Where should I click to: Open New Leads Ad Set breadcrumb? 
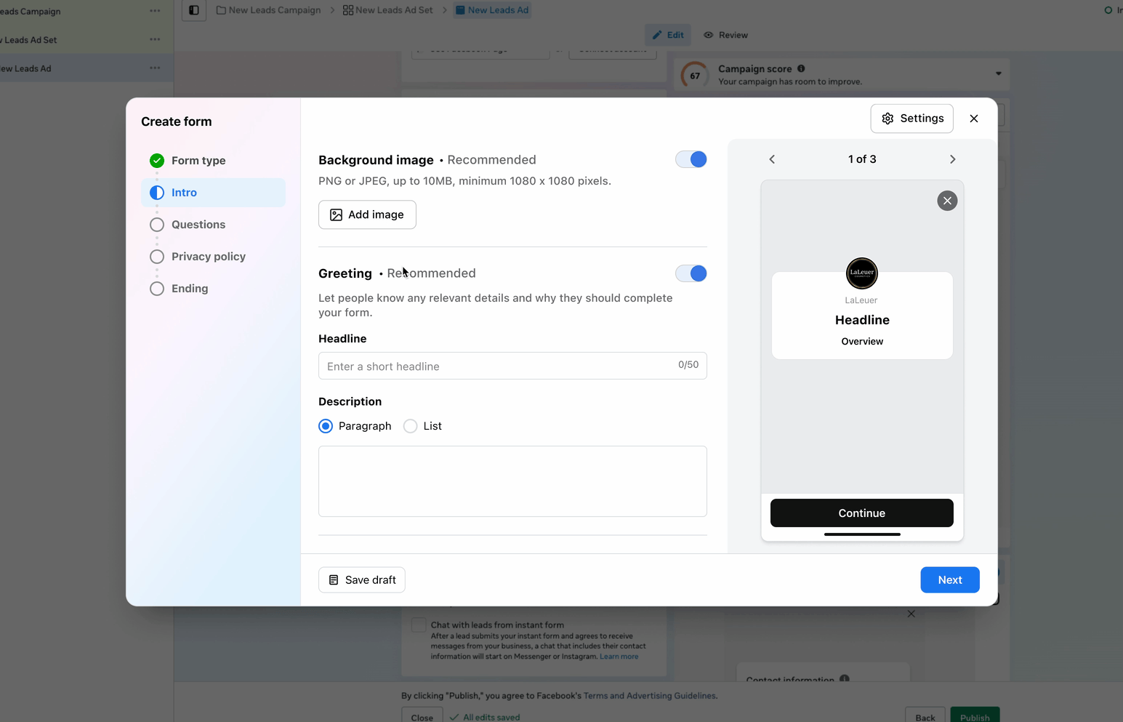[388, 10]
